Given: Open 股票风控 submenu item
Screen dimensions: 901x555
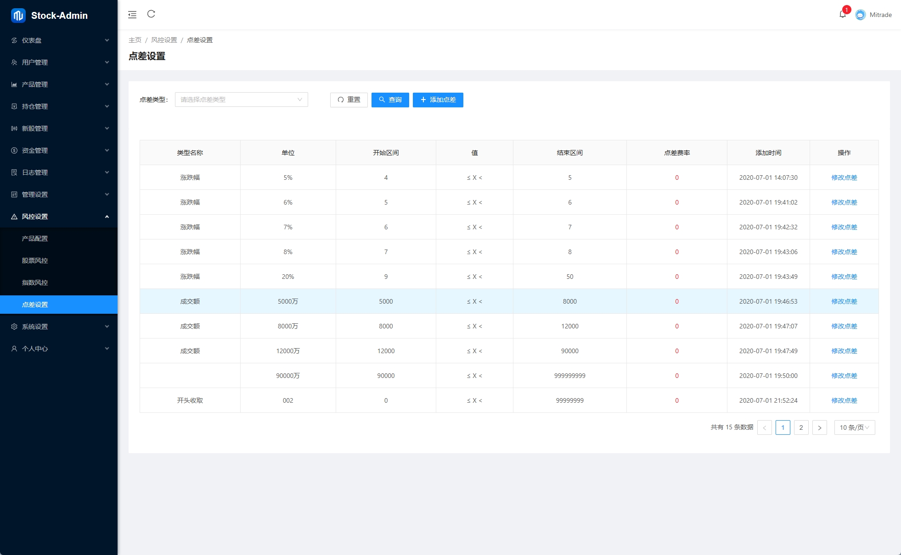Looking at the screenshot, I should click(35, 261).
